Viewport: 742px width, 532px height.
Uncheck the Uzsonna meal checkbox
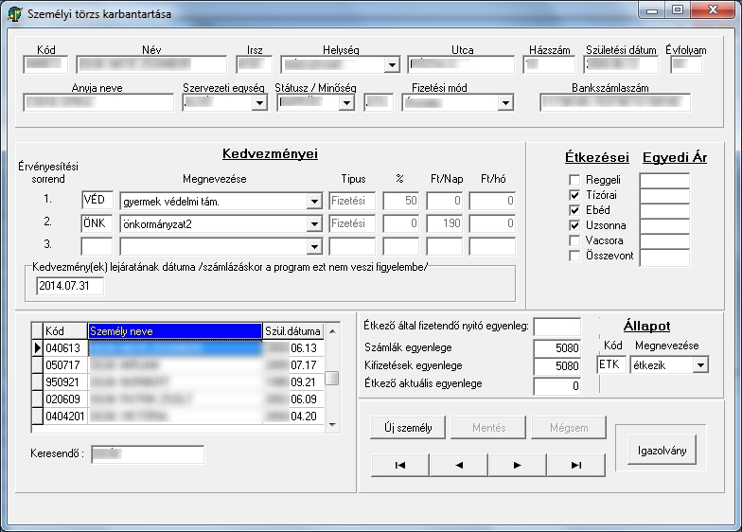(x=574, y=225)
